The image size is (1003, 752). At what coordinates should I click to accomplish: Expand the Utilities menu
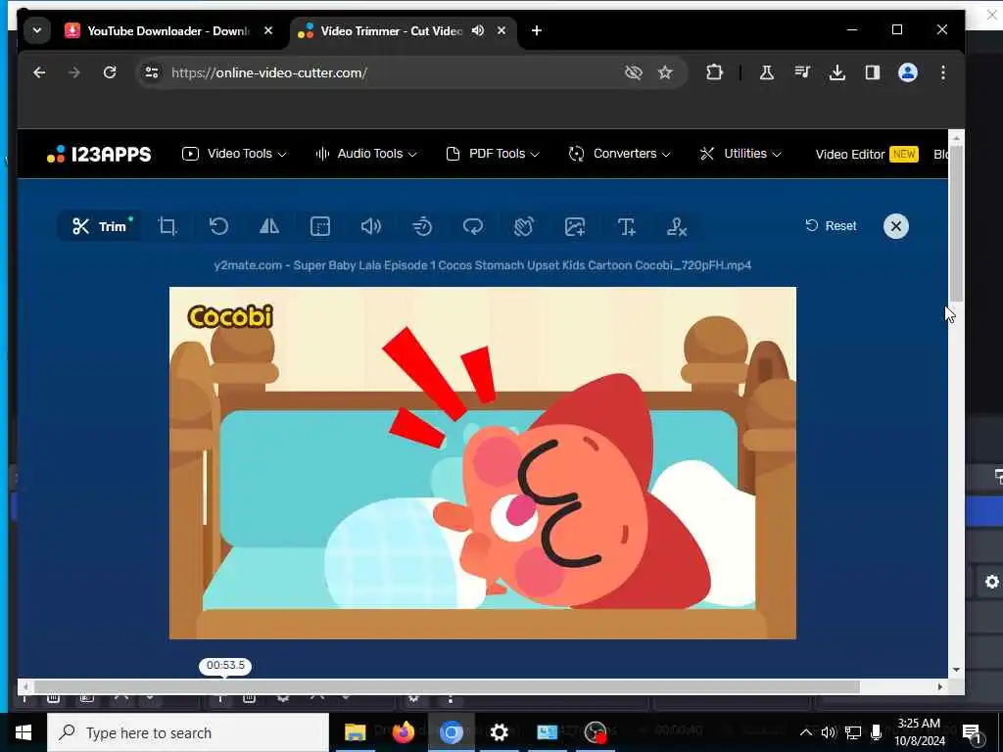740,154
